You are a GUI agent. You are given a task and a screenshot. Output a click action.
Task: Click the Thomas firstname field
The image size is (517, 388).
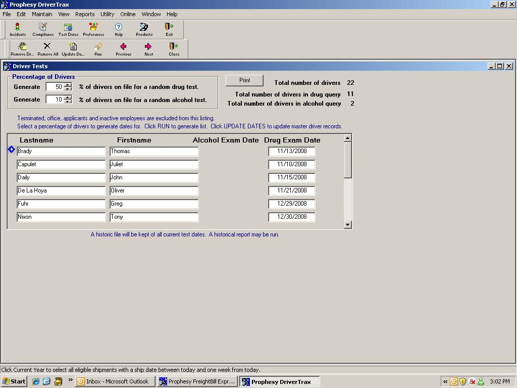click(154, 151)
